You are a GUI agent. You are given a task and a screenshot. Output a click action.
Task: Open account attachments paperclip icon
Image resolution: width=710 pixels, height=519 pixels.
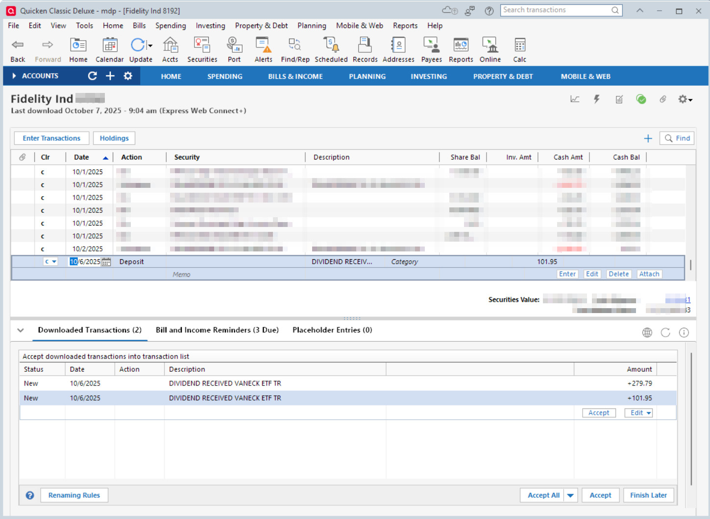pos(663,99)
